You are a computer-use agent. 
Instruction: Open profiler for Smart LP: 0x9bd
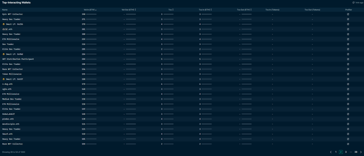348,54
